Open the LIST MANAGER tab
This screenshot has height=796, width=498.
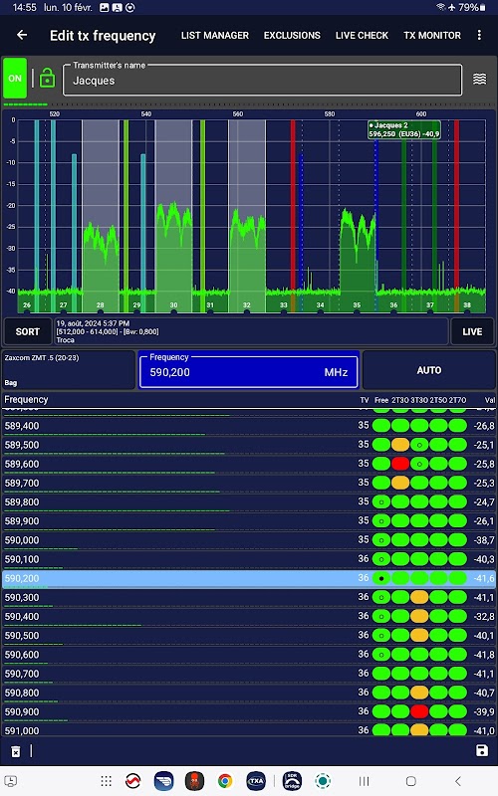[x=215, y=36]
